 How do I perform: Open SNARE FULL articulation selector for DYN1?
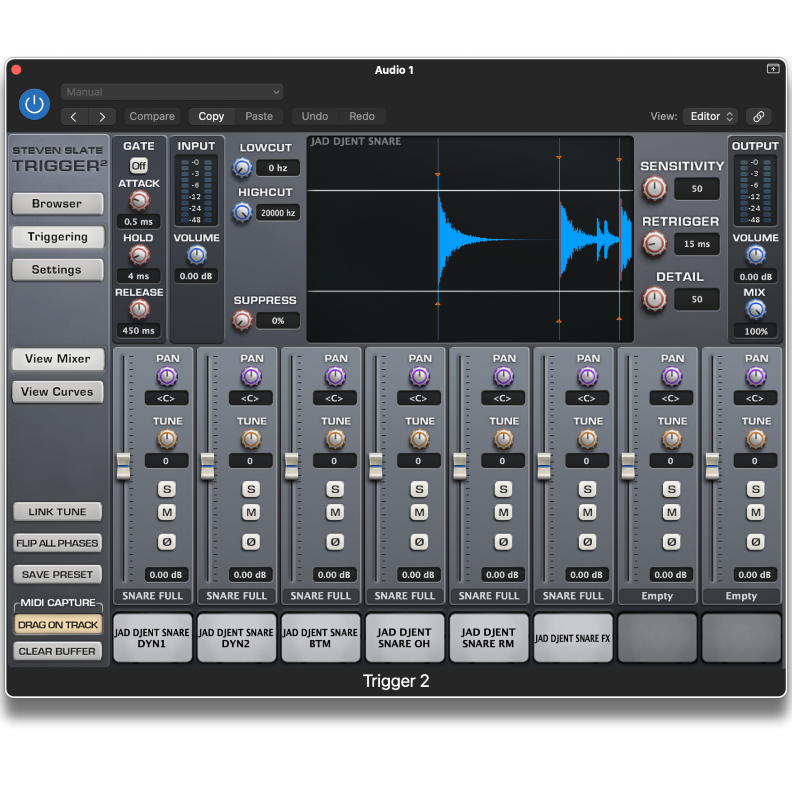[152, 596]
